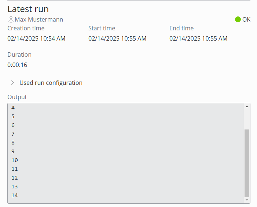
Task: Click output line 9 in the text box
Action: click(13, 151)
